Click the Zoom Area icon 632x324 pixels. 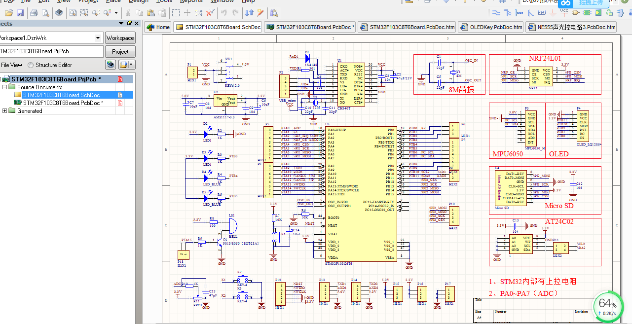click(x=84, y=13)
